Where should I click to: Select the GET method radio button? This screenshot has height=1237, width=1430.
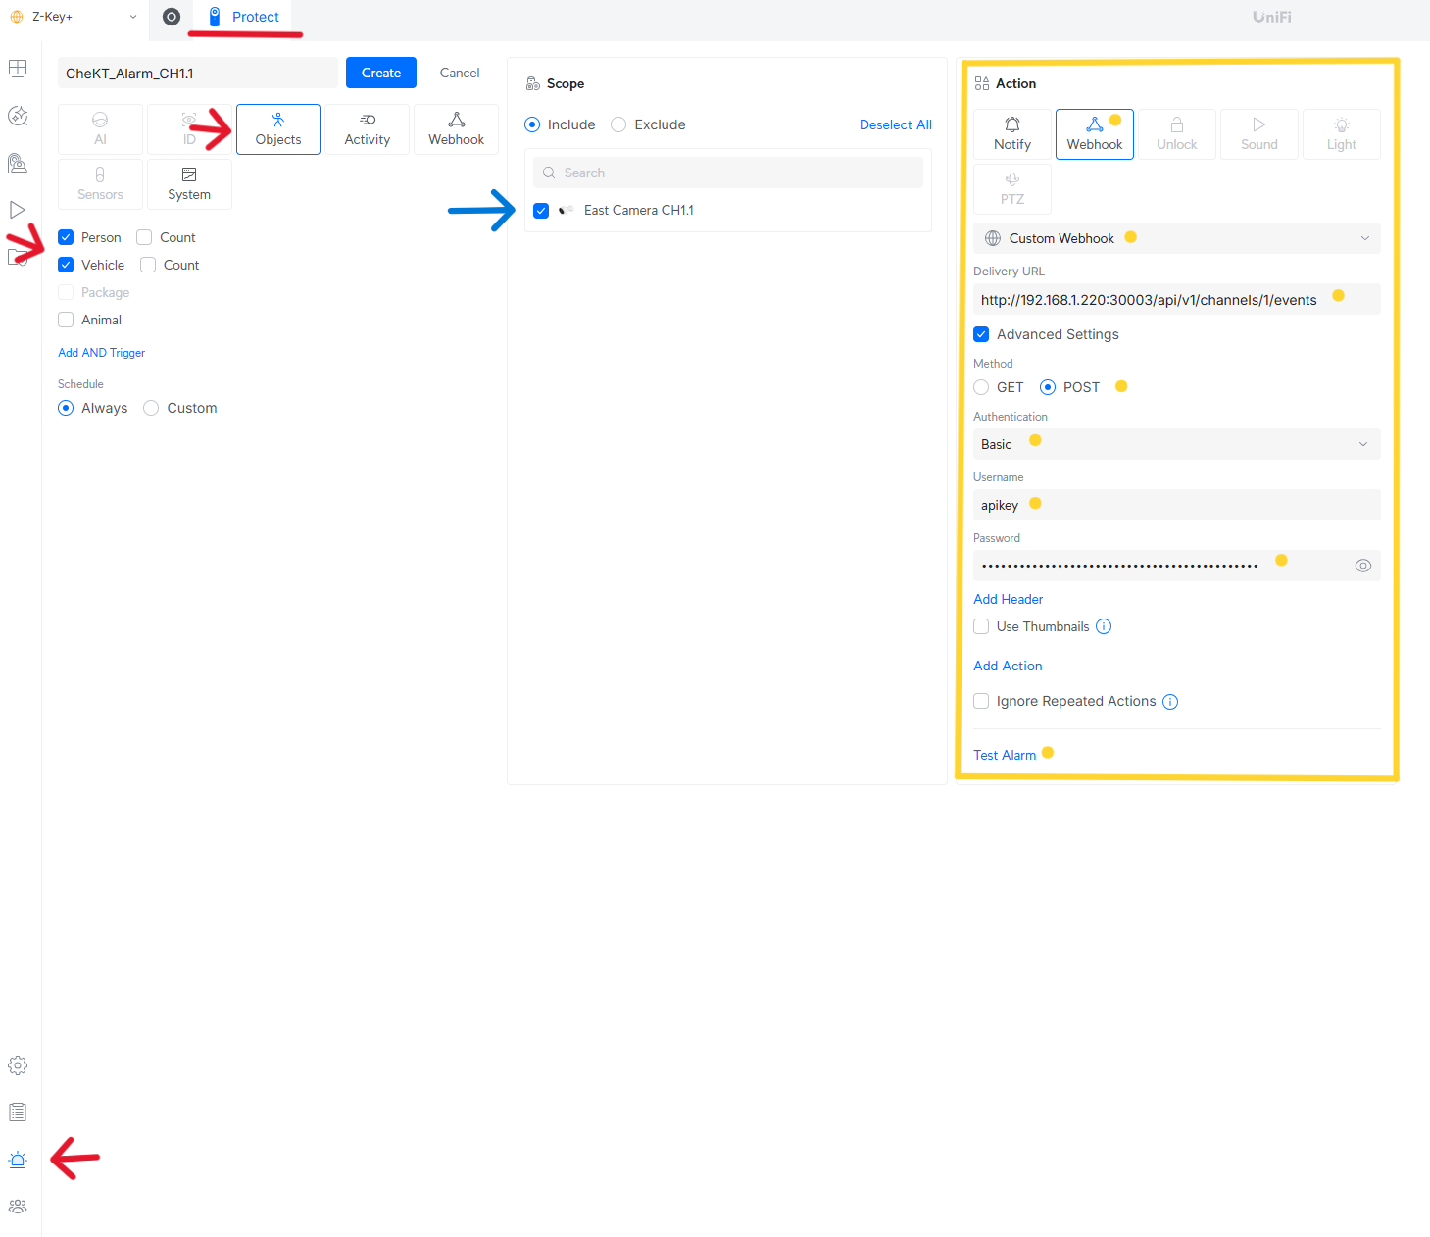(x=981, y=387)
